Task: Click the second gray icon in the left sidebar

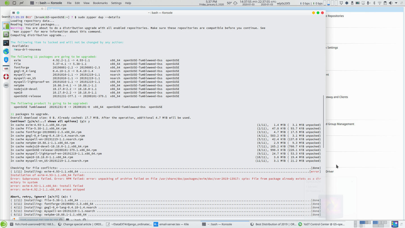Action: point(6,34)
